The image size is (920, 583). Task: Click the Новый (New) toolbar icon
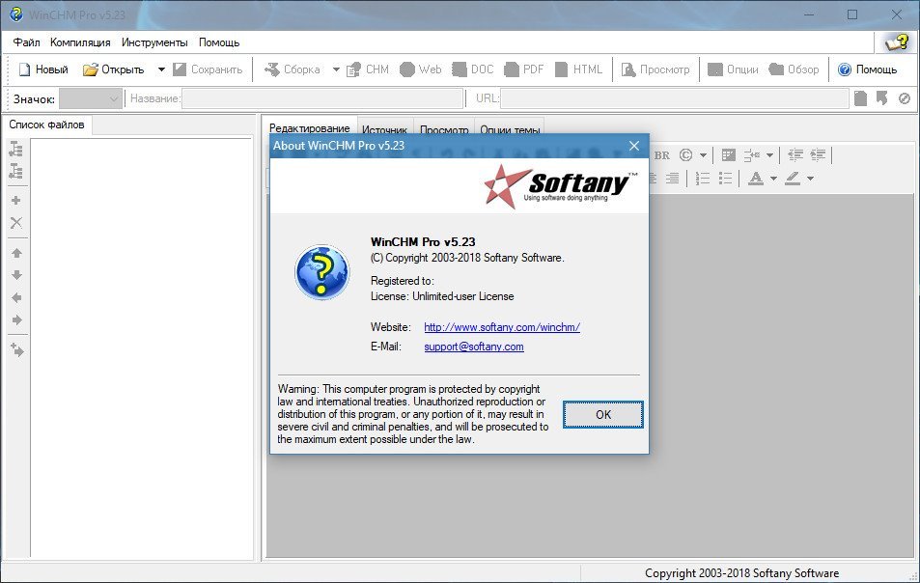pos(24,69)
